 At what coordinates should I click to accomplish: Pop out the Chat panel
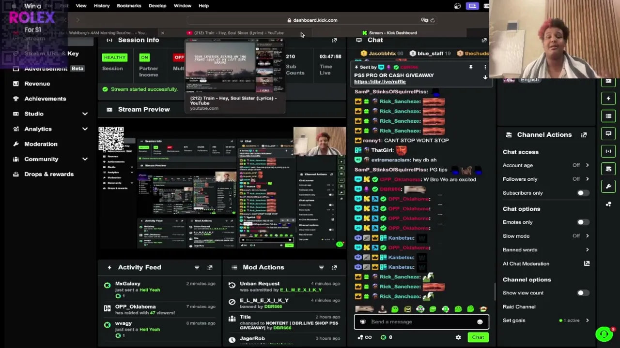(x=484, y=40)
